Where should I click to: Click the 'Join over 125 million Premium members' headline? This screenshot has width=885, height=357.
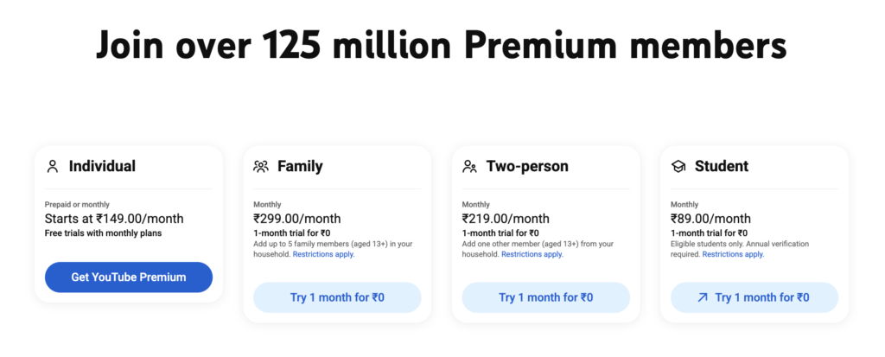click(442, 45)
